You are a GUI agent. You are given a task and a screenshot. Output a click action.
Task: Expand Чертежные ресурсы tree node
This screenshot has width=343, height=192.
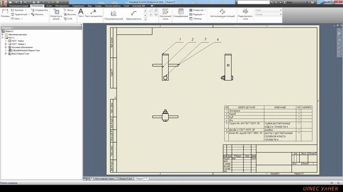(3, 34)
